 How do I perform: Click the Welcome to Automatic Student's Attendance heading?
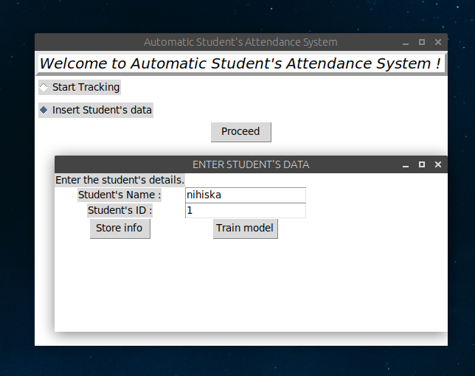[x=240, y=63]
